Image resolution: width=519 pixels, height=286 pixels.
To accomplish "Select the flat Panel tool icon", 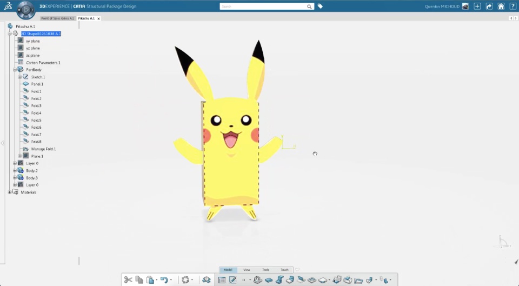I will (x=269, y=280).
